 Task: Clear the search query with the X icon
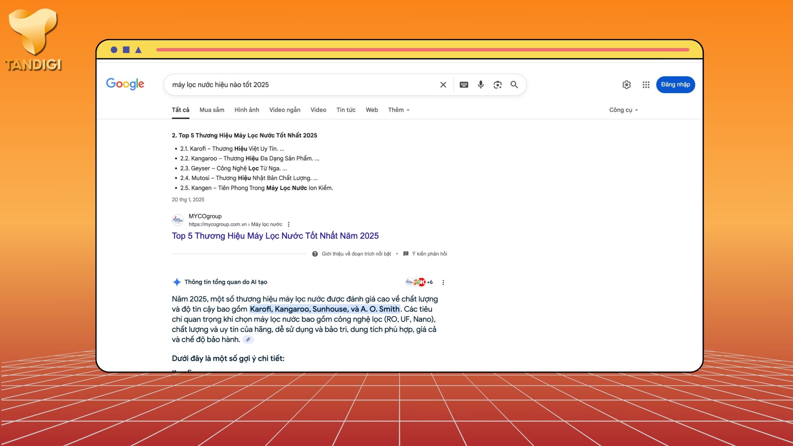tap(443, 85)
